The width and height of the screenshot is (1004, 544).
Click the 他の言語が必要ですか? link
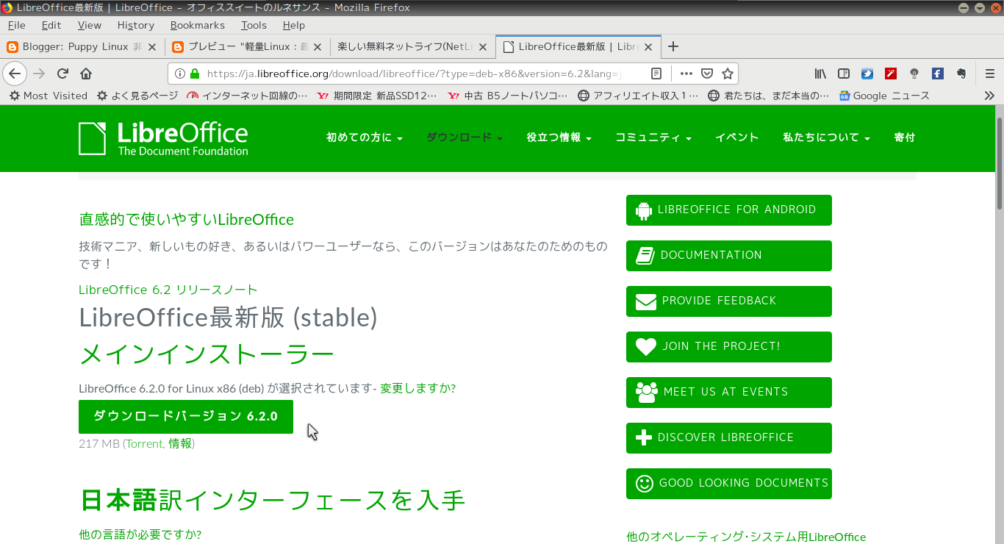(x=140, y=534)
